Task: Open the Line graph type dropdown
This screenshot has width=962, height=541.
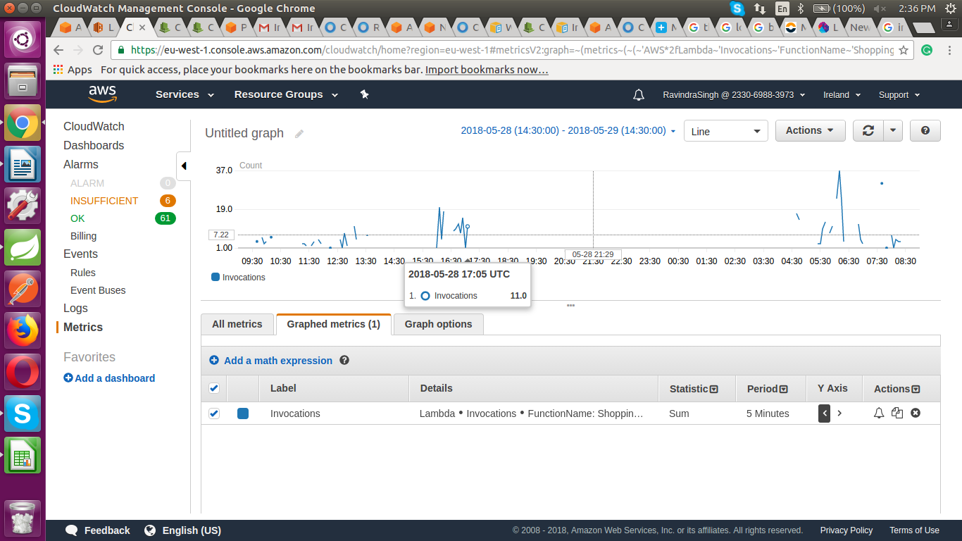Action: [x=725, y=131]
